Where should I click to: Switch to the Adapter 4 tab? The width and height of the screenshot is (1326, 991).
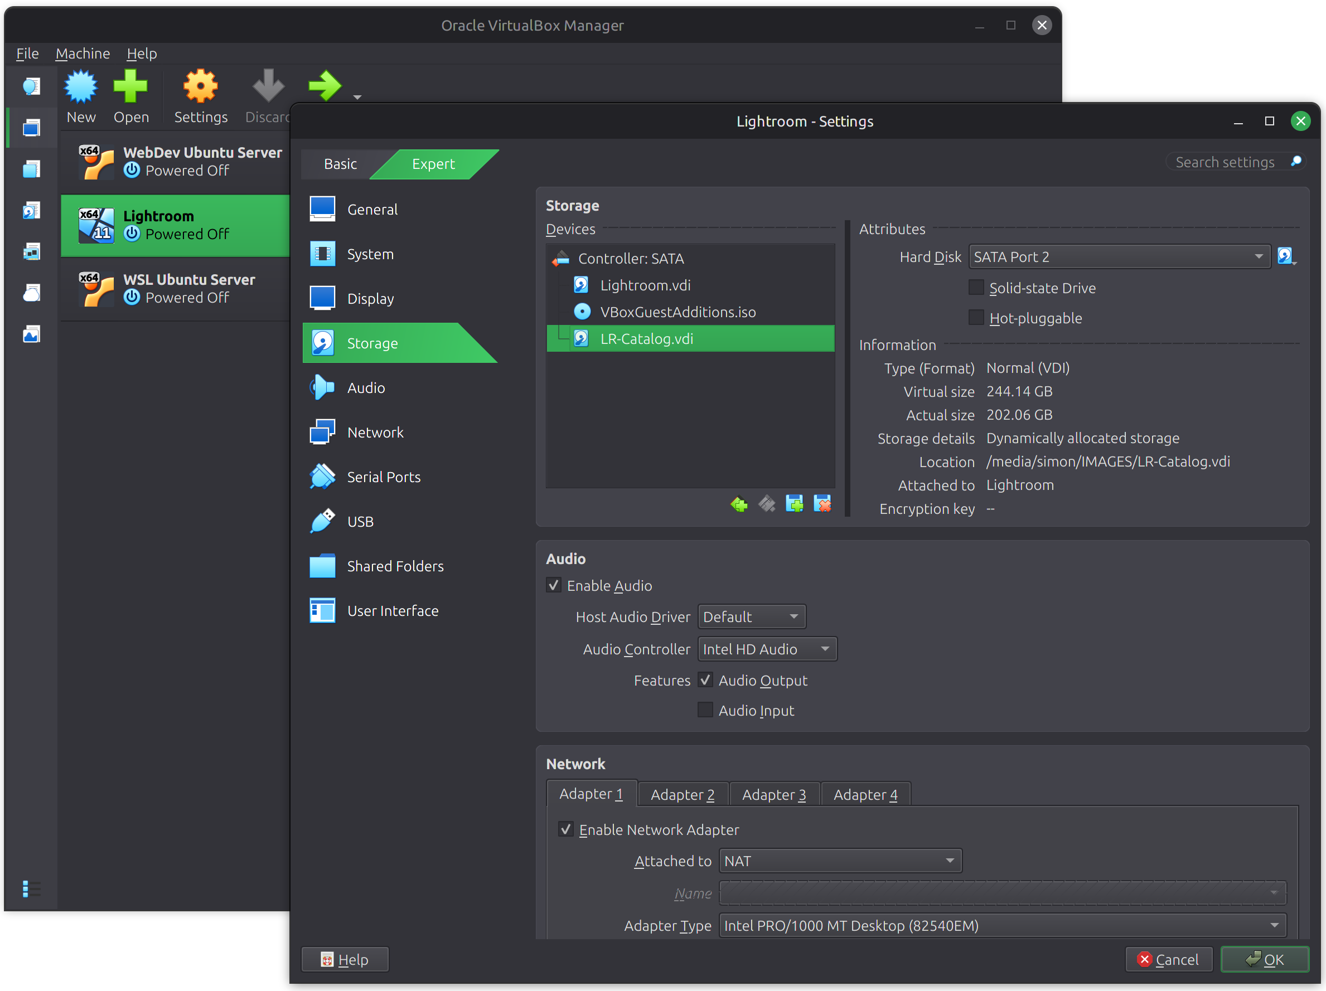pyautogui.click(x=865, y=795)
